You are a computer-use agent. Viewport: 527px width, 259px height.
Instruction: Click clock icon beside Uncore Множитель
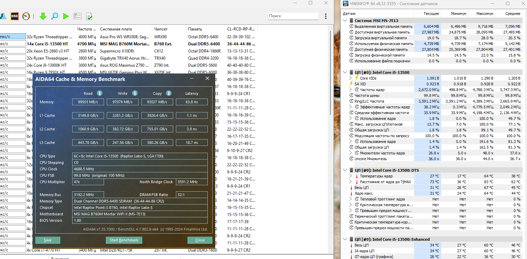[351, 159]
